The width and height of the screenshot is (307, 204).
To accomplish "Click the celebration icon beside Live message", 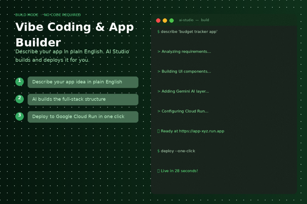I will pyautogui.click(x=158, y=171).
